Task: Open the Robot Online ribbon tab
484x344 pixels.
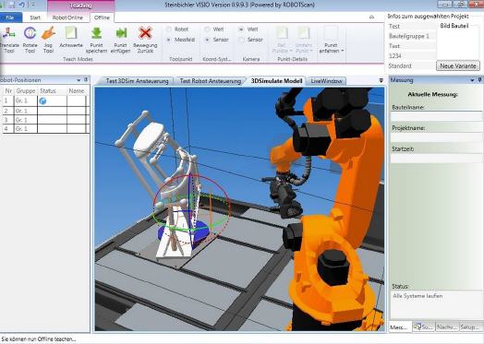Action: point(67,18)
